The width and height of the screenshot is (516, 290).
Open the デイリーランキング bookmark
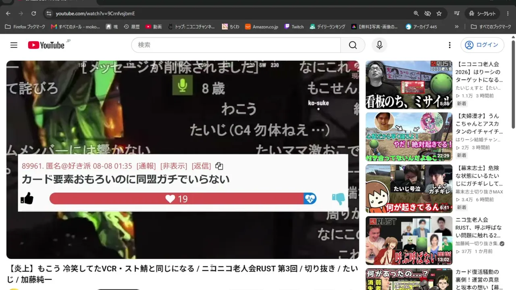(x=327, y=27)
